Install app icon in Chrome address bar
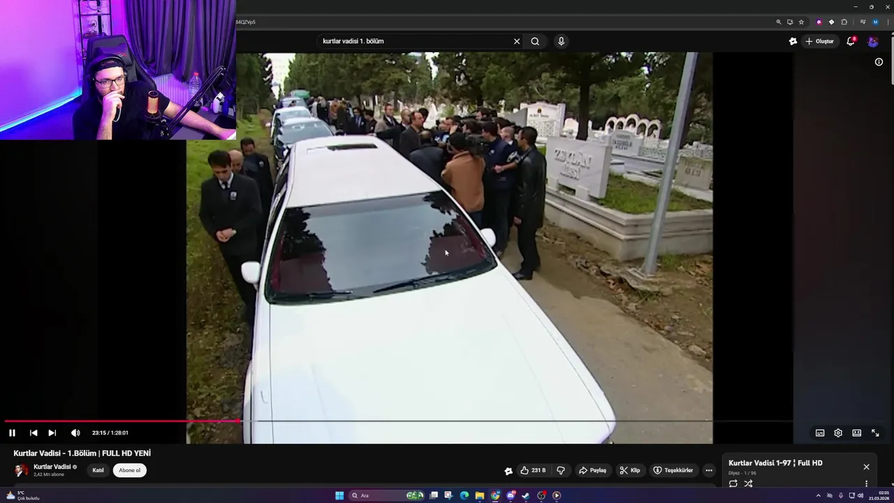Screen dimensions: 894x503 (x=790, y=22)
